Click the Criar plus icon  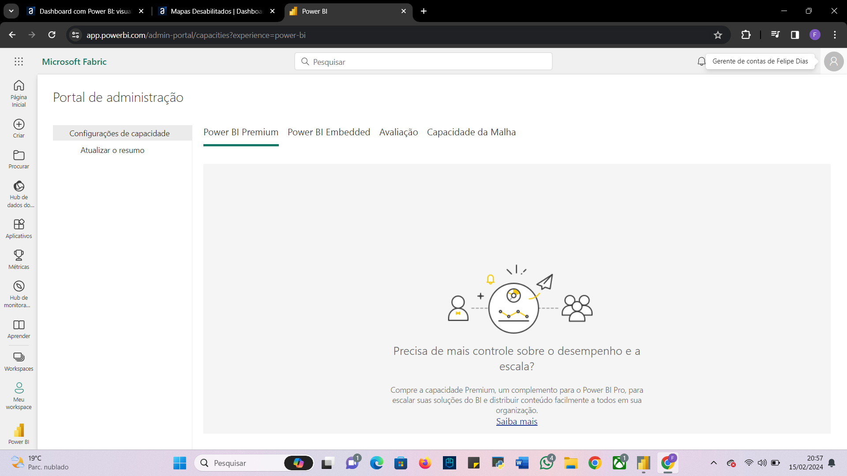coord(19,124)
